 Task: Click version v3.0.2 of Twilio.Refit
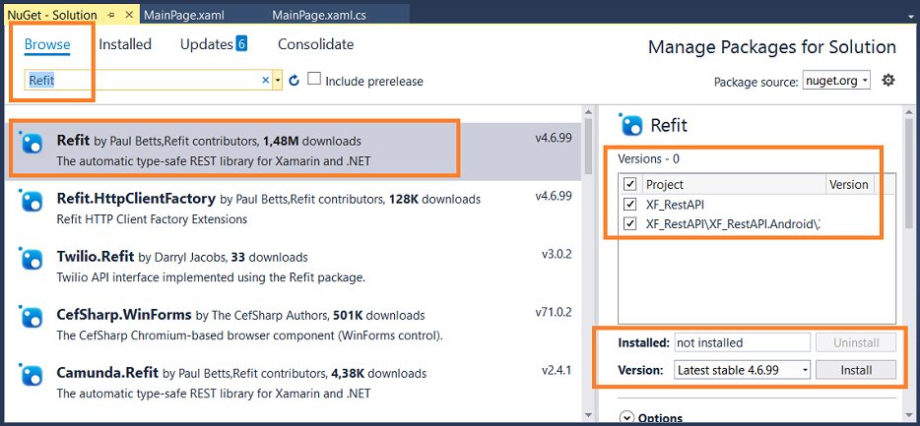[x=557, y=254]
